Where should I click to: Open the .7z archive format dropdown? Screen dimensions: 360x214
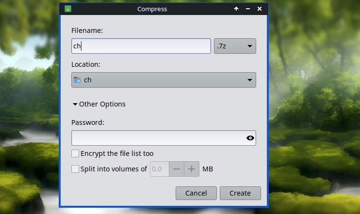pos(235,46)
